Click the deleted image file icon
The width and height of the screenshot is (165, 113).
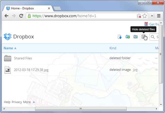coord(8,70)
